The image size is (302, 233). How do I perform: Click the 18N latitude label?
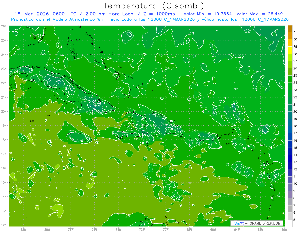click(x=4, y=140)
